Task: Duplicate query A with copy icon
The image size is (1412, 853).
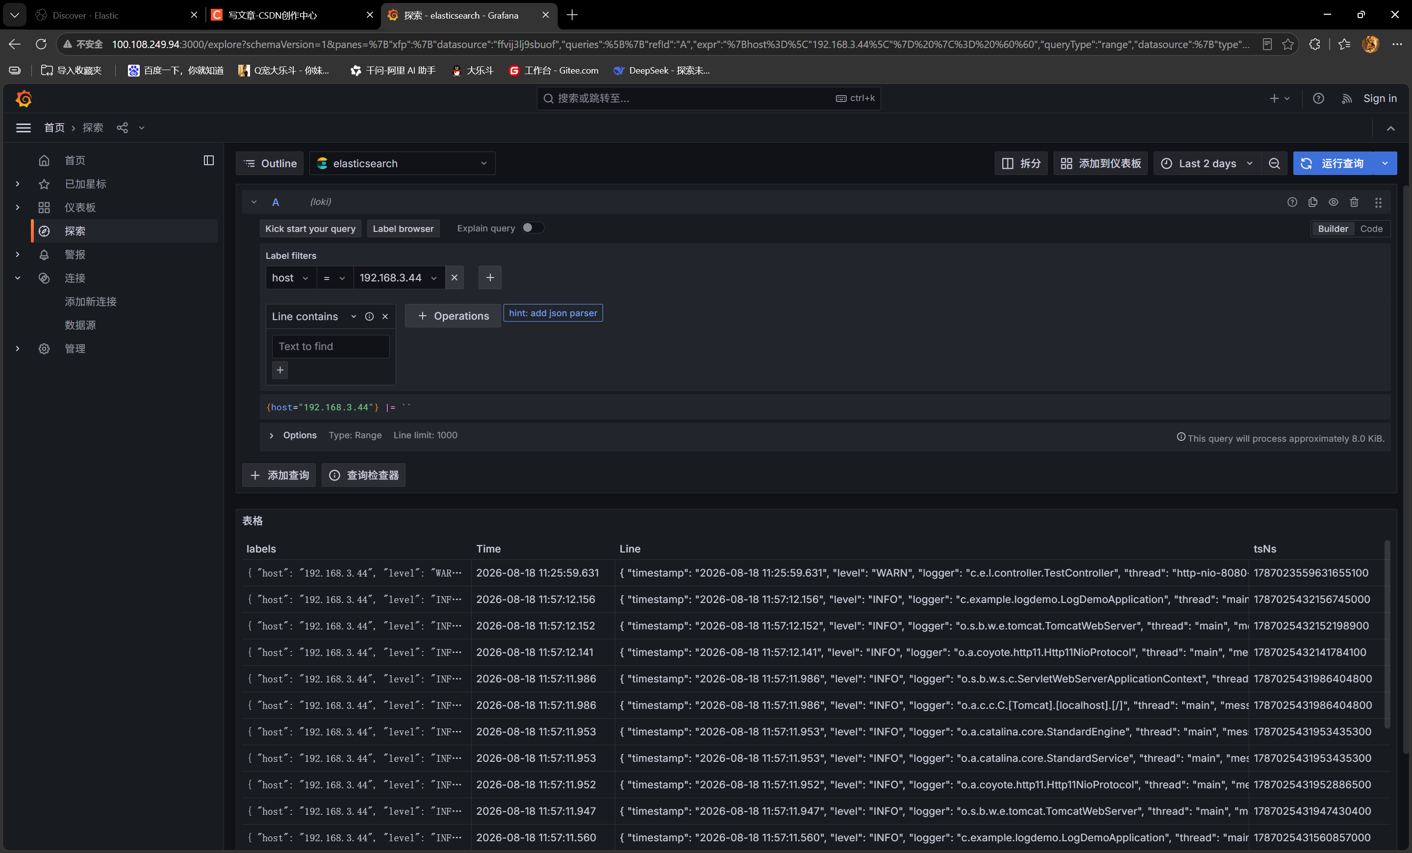Action: pos(1313,202)
